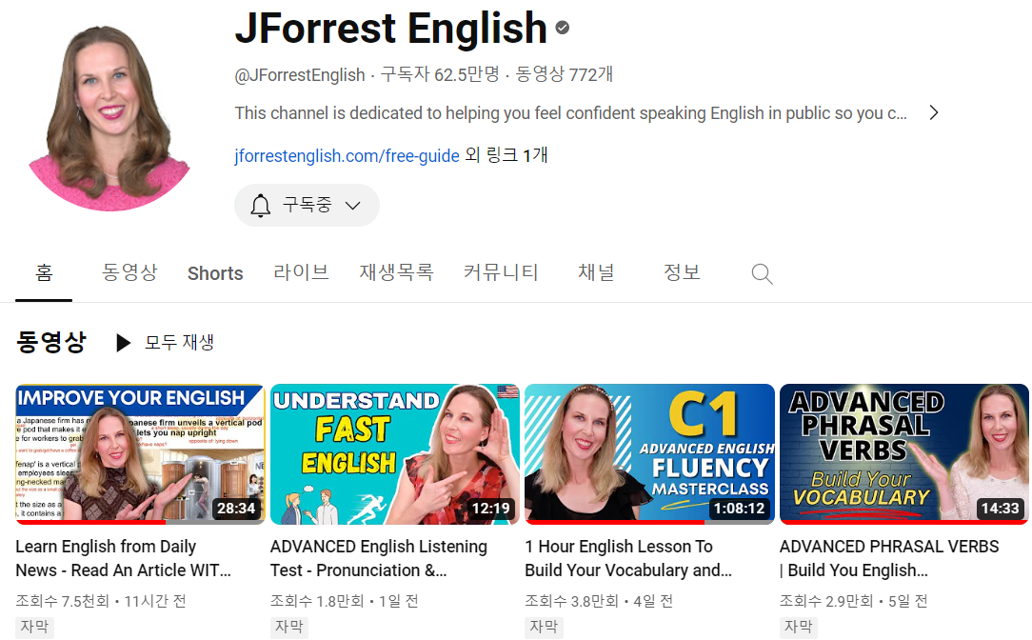Click the 동영상 section heading
This screenshot has width=1032, height=640.
pyautogui.click(x=51, y=343)
